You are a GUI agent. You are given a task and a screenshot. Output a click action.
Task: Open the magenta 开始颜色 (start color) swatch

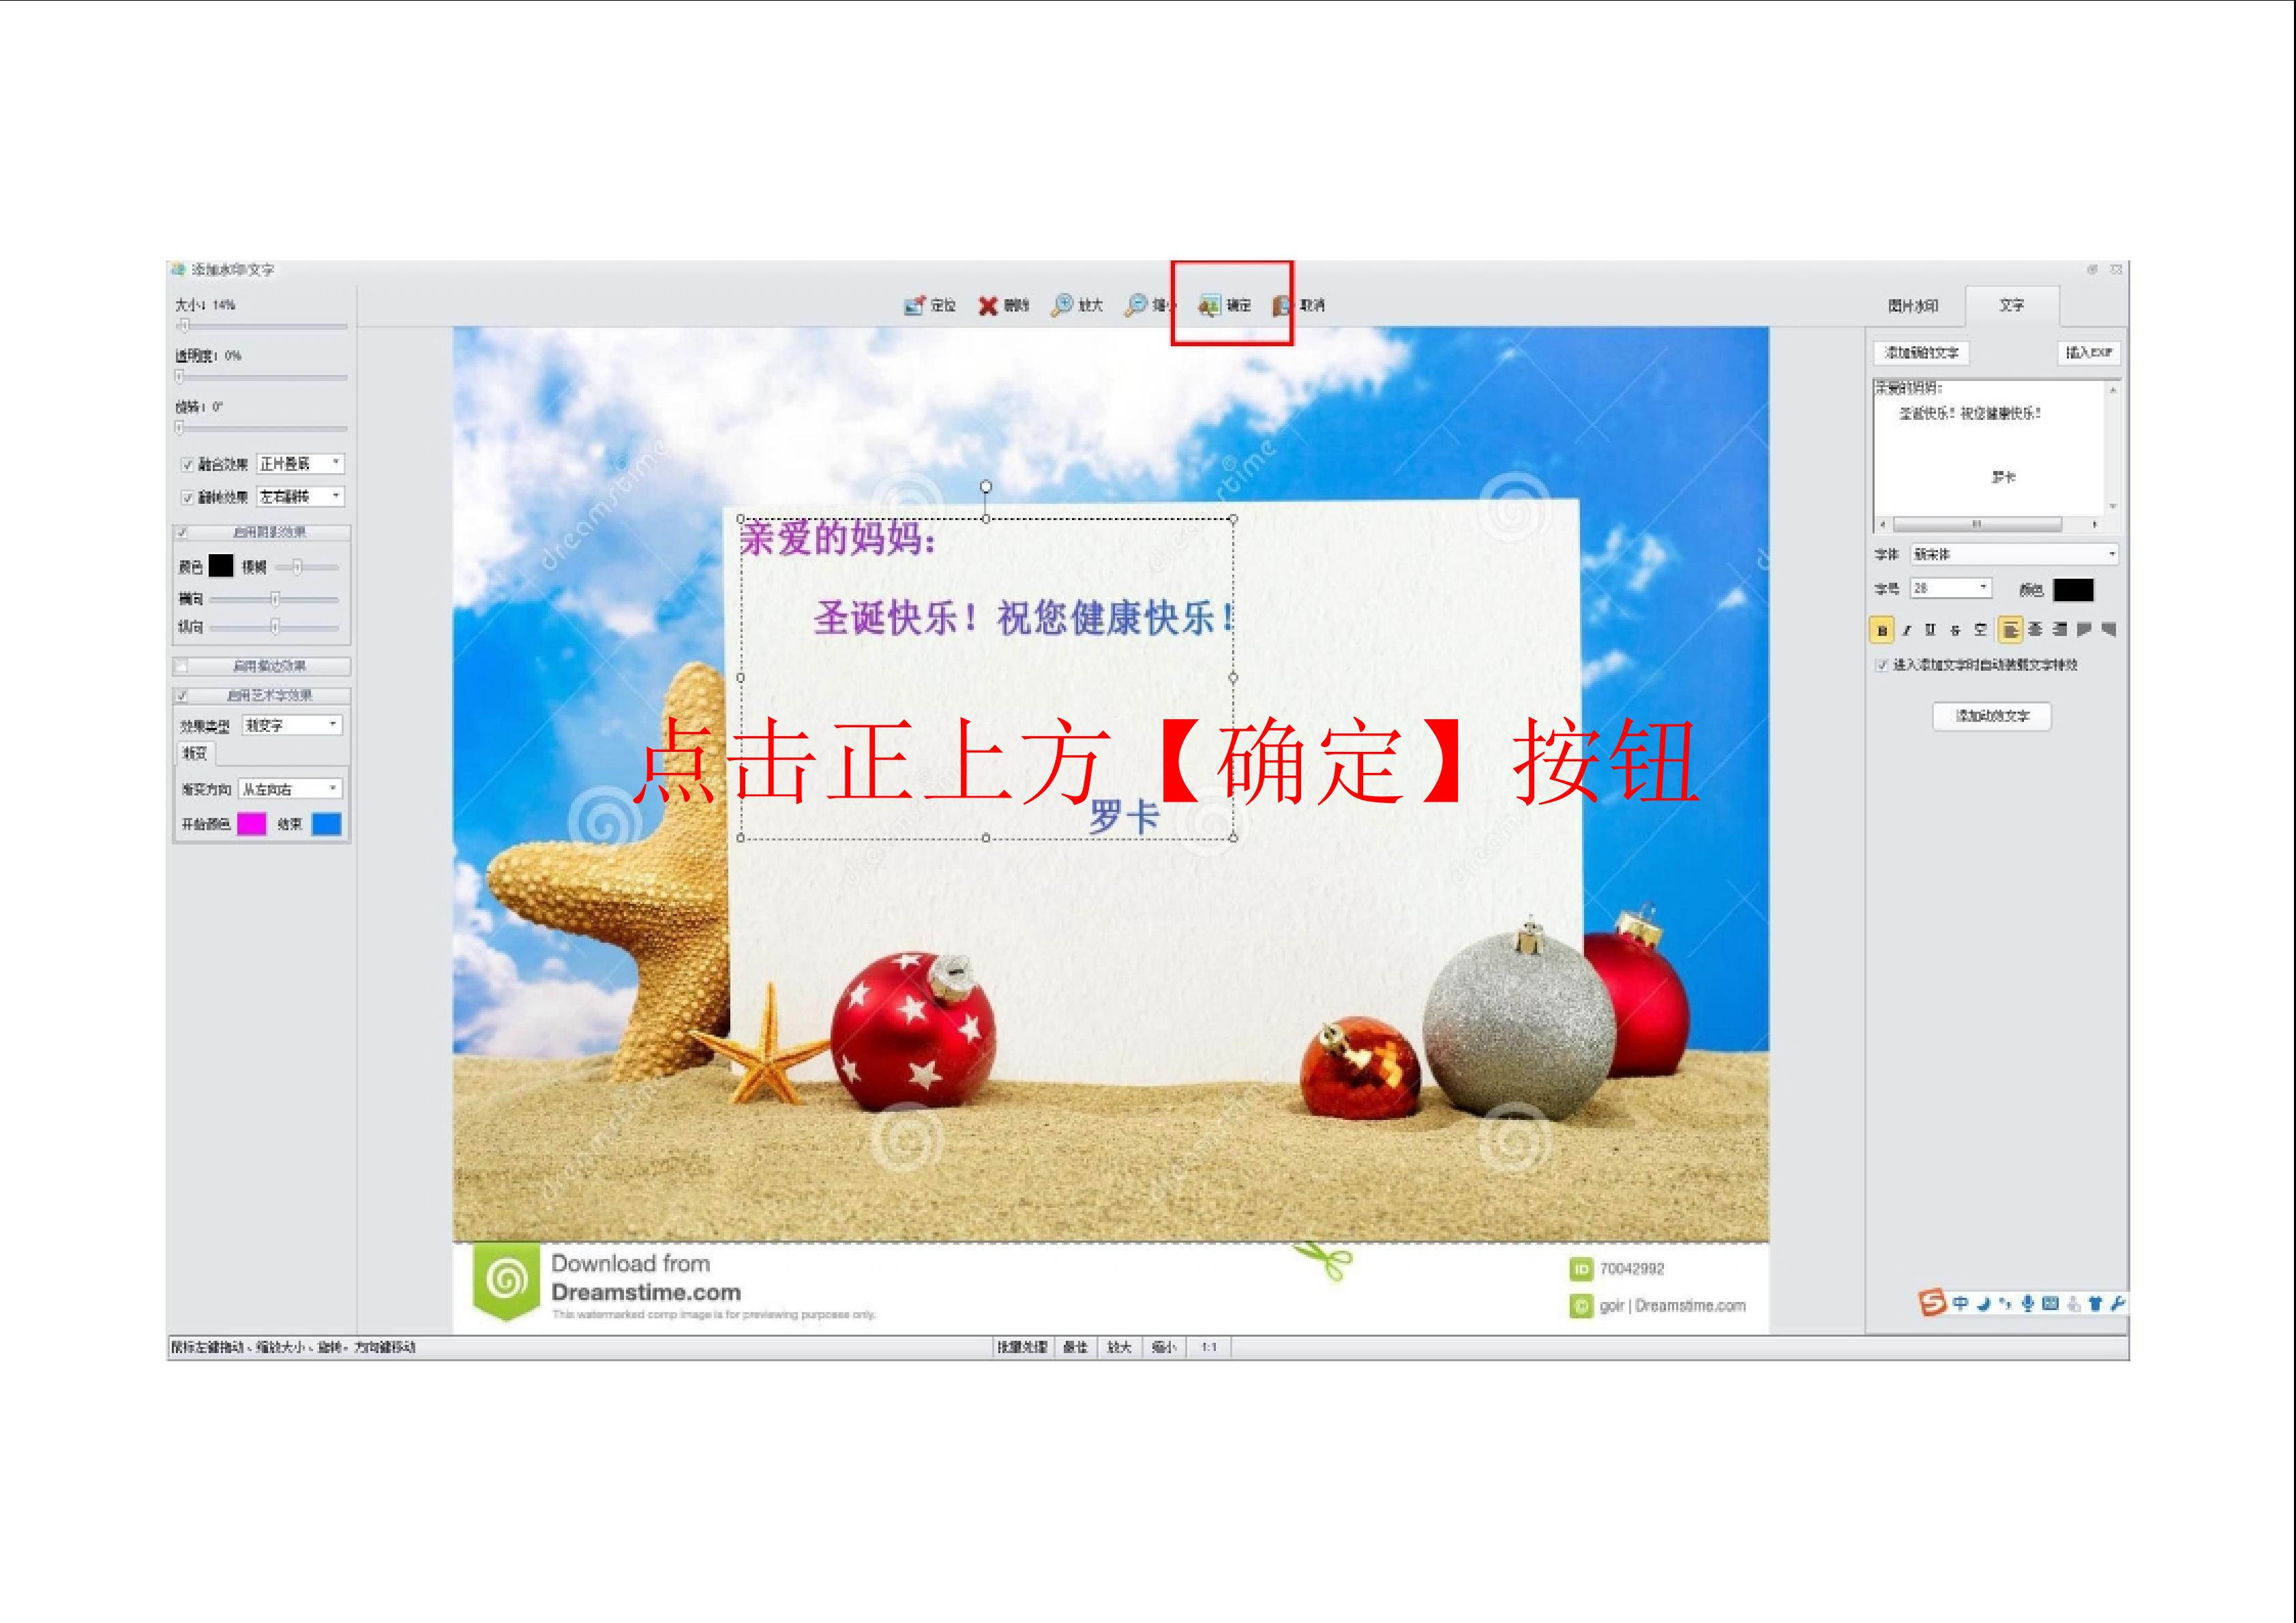pyautogui.click(x=251, y=825)
